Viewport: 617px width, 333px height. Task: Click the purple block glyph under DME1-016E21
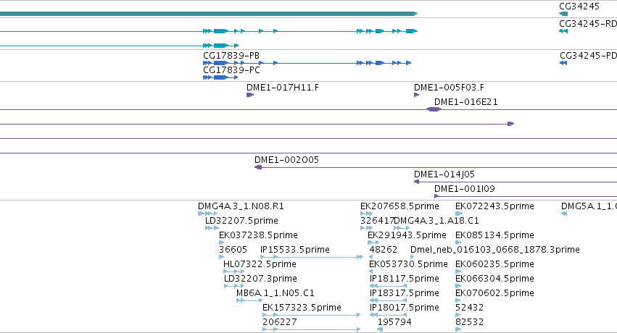434,109
